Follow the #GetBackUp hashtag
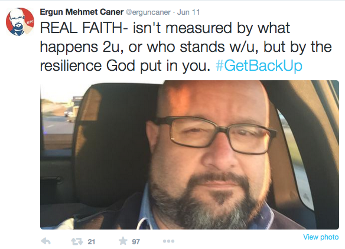Image resolution: width=345 pixels, height=249 pixels. click(x=259, y=65)
